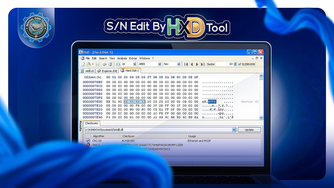Click the offset 0000007E00 row label

point(92,102)
